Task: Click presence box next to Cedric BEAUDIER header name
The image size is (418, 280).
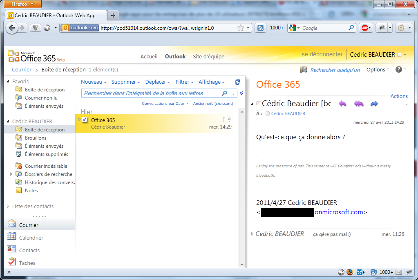Action: coord(399,55)
